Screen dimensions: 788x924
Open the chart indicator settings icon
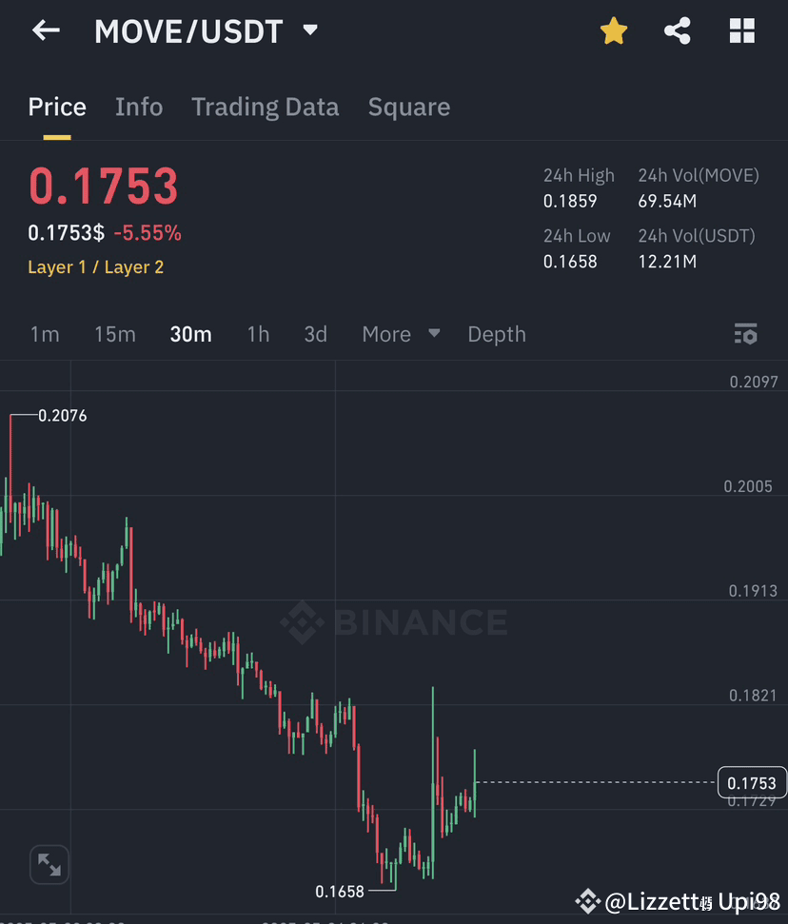[746, 334]
